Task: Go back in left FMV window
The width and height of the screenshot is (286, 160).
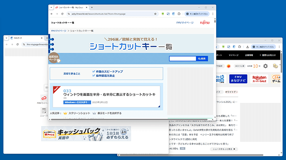Action: pos(7,45)
